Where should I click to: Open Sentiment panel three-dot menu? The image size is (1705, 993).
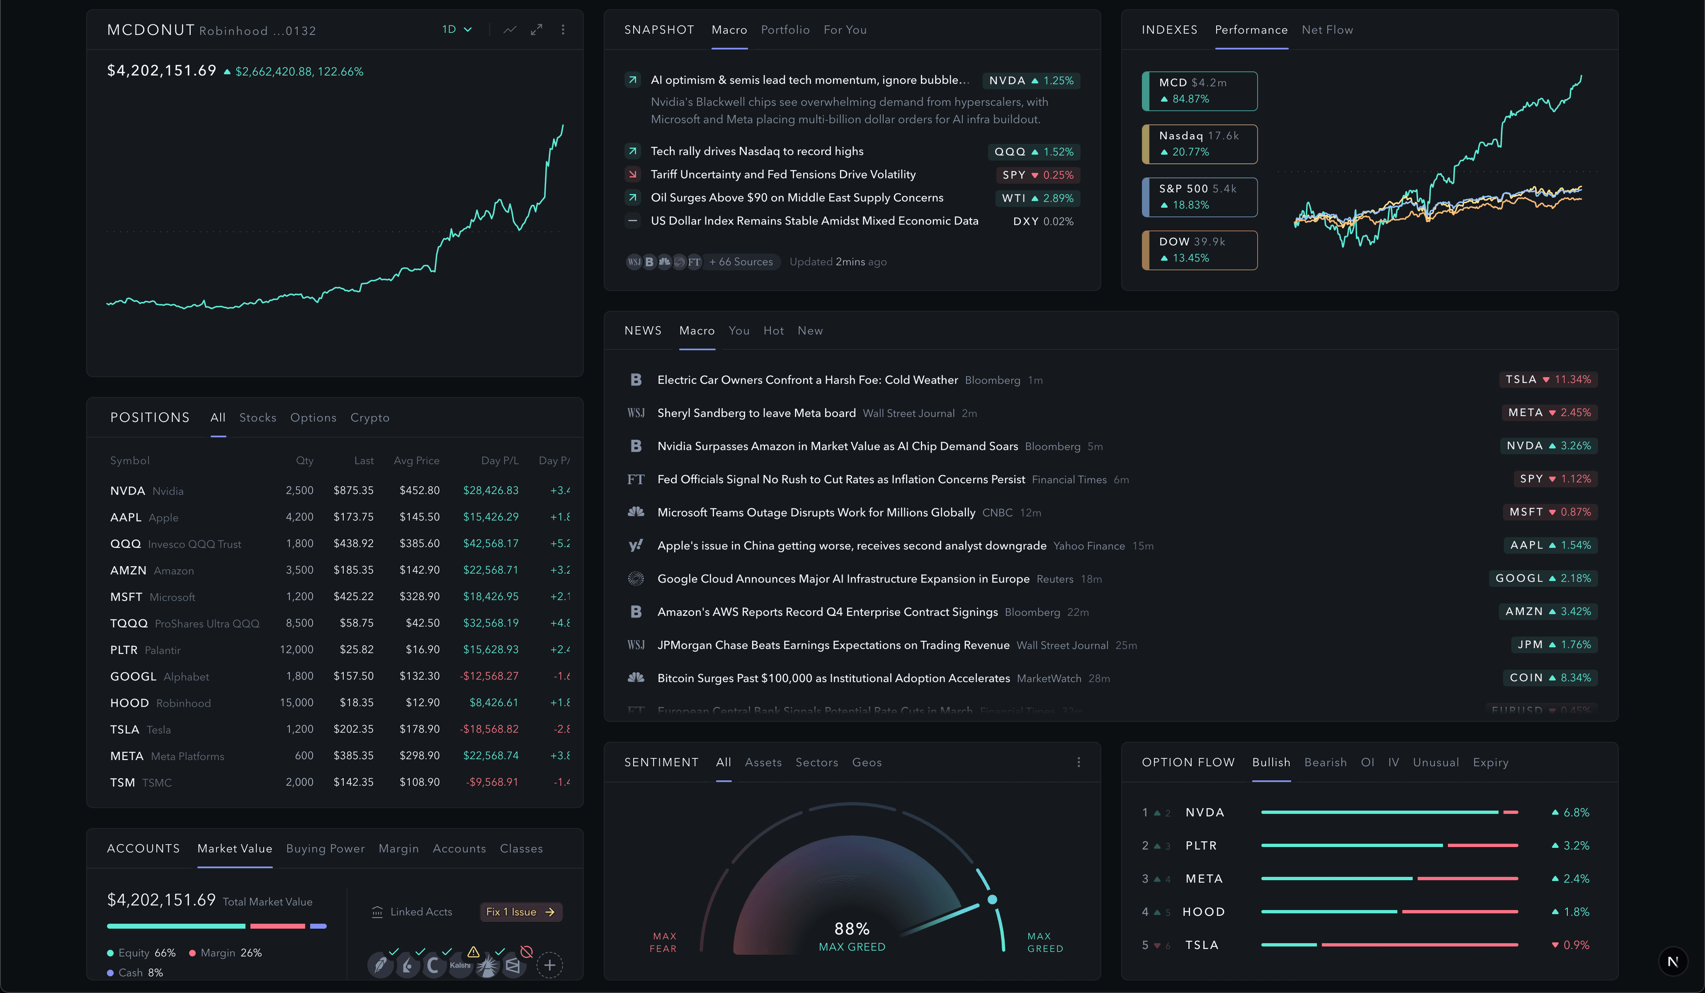click(x=1079, y=762)
